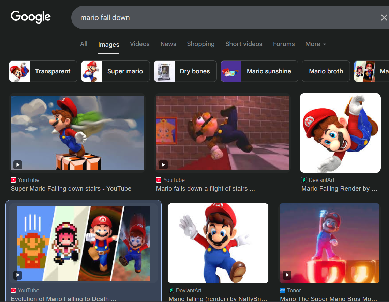Click YouTube favicon above Super Mario Falling down stairs
389x302 pixels.
[13, 180]
